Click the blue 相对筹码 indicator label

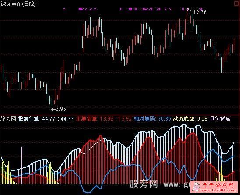point(144,119)
